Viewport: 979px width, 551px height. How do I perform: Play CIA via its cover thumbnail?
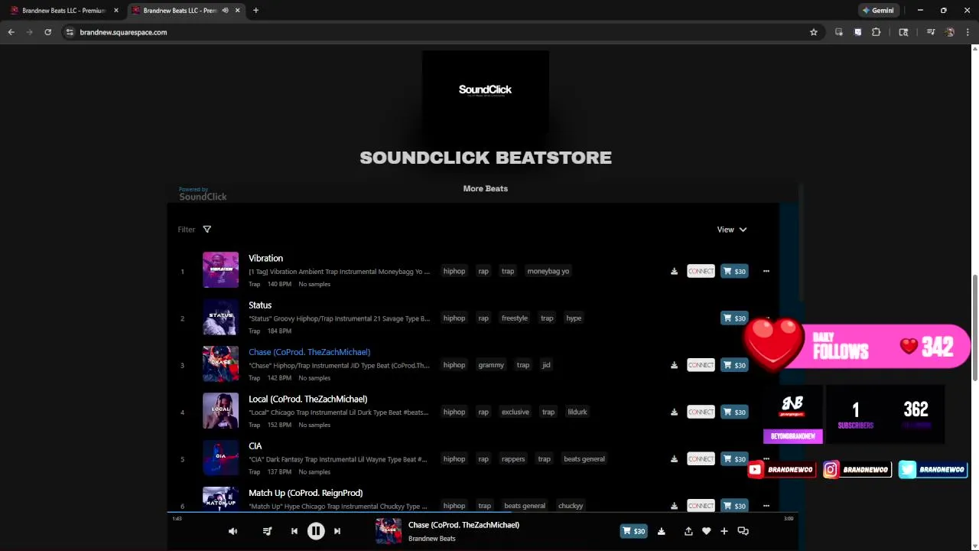pos(220,458)
